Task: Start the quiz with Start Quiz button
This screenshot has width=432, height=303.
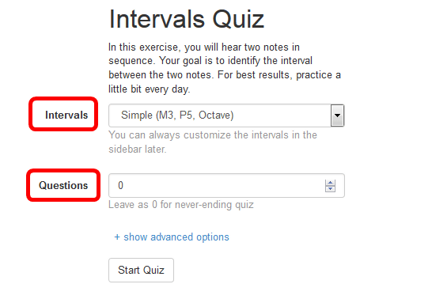Action: coord(141,270)
